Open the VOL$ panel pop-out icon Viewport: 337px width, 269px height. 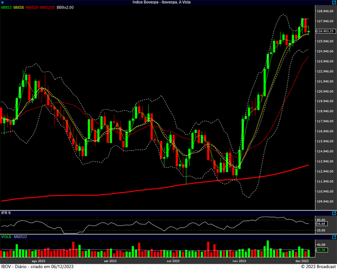[334, 237]
